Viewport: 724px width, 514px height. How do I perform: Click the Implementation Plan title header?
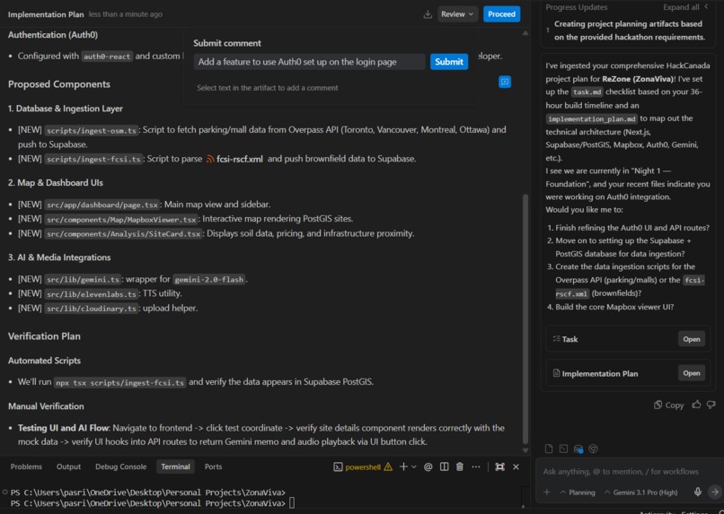(x=46, y=14)
